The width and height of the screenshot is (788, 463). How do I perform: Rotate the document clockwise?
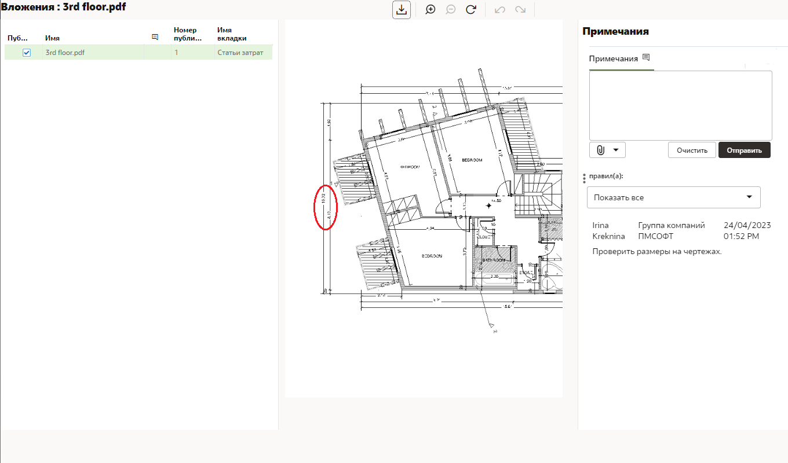coord(471,10)
